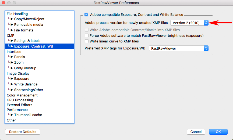Open the Copy/Move/Reject preferences page
Viewport: 233px width, 140px height.
29,19
